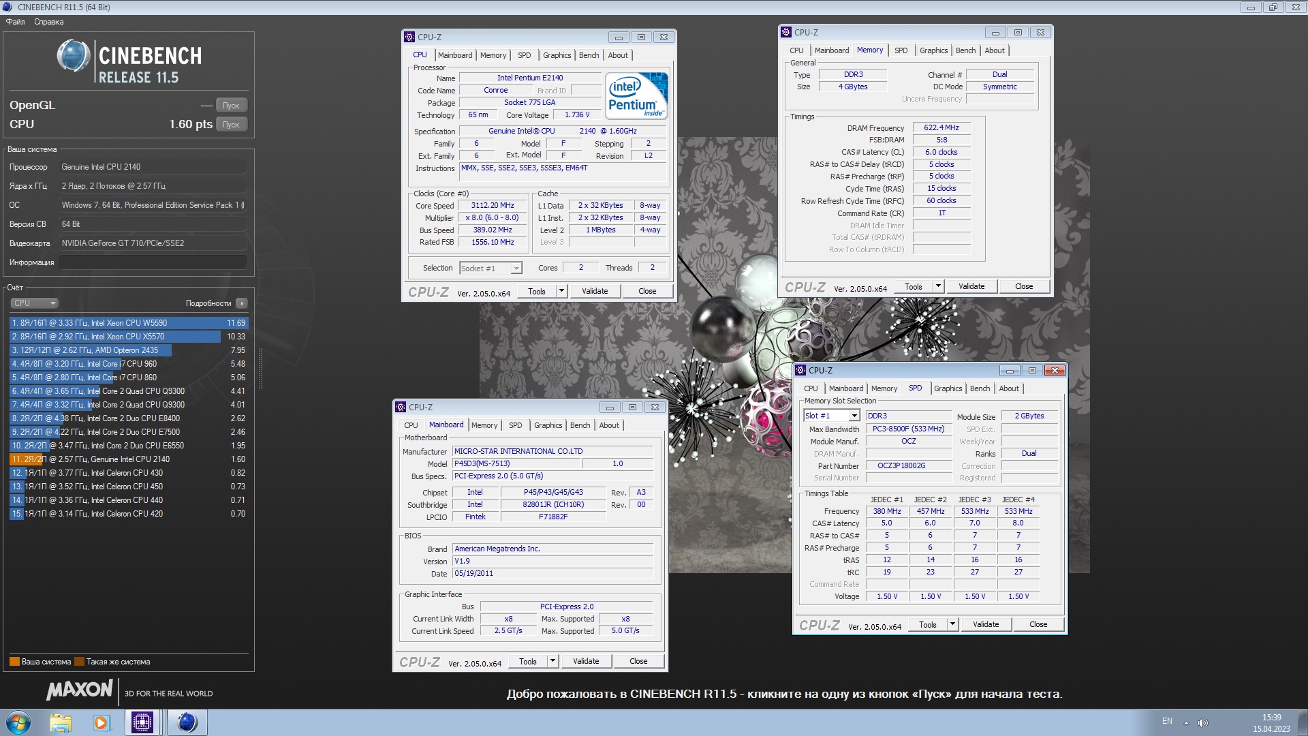Click the Intel Pentium inside logo

(x=636, y=95)
